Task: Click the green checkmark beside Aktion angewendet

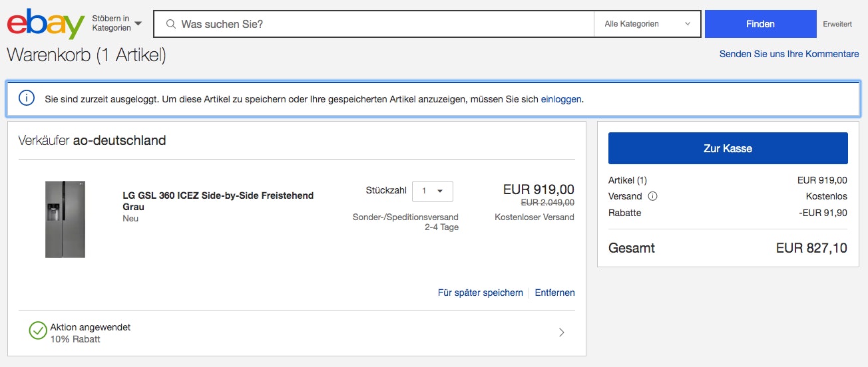Action: pyautogui.click(x=38, y=330)
